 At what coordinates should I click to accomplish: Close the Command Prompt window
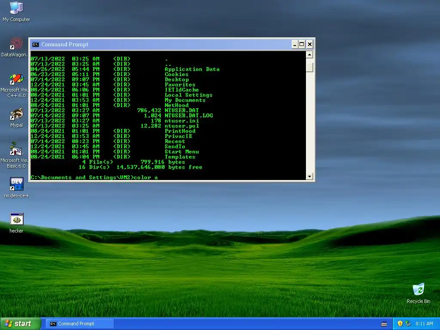309,44
